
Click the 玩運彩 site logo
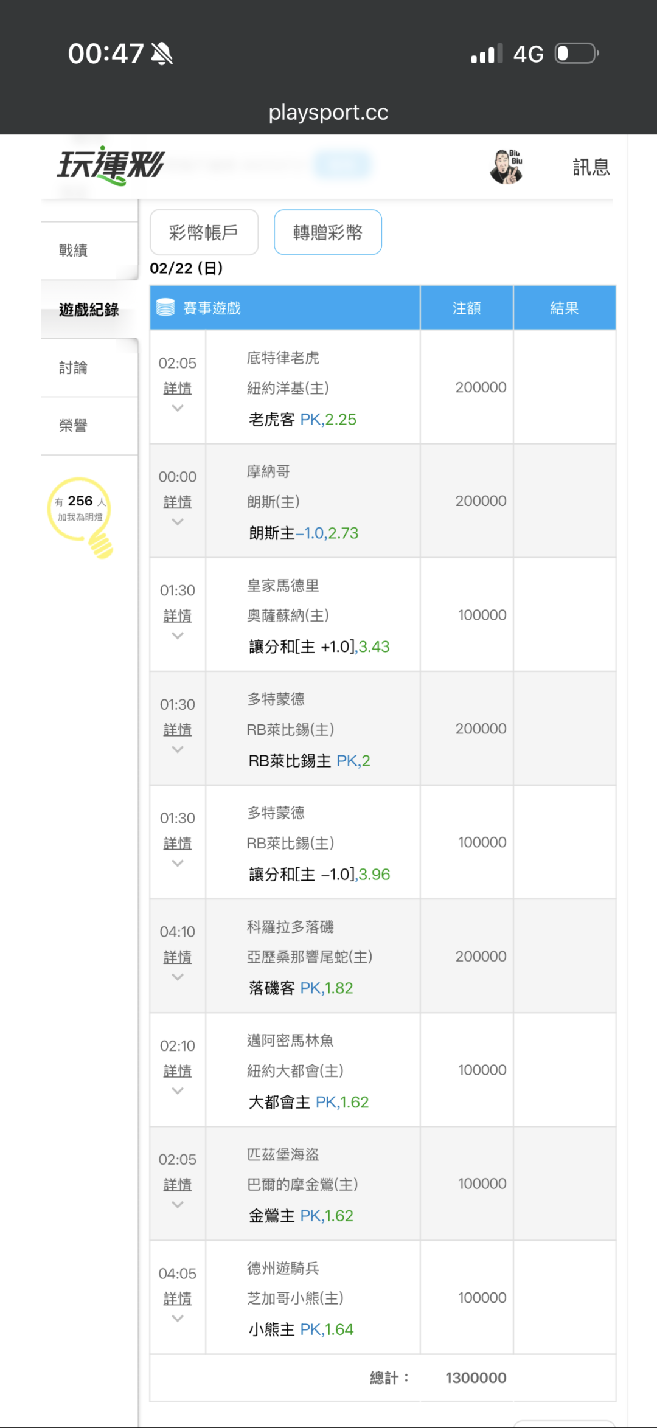pyautogui.click(x=110, y=165)
